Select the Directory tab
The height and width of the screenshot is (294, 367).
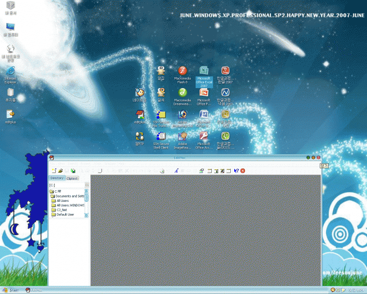[x=57, y=178]
